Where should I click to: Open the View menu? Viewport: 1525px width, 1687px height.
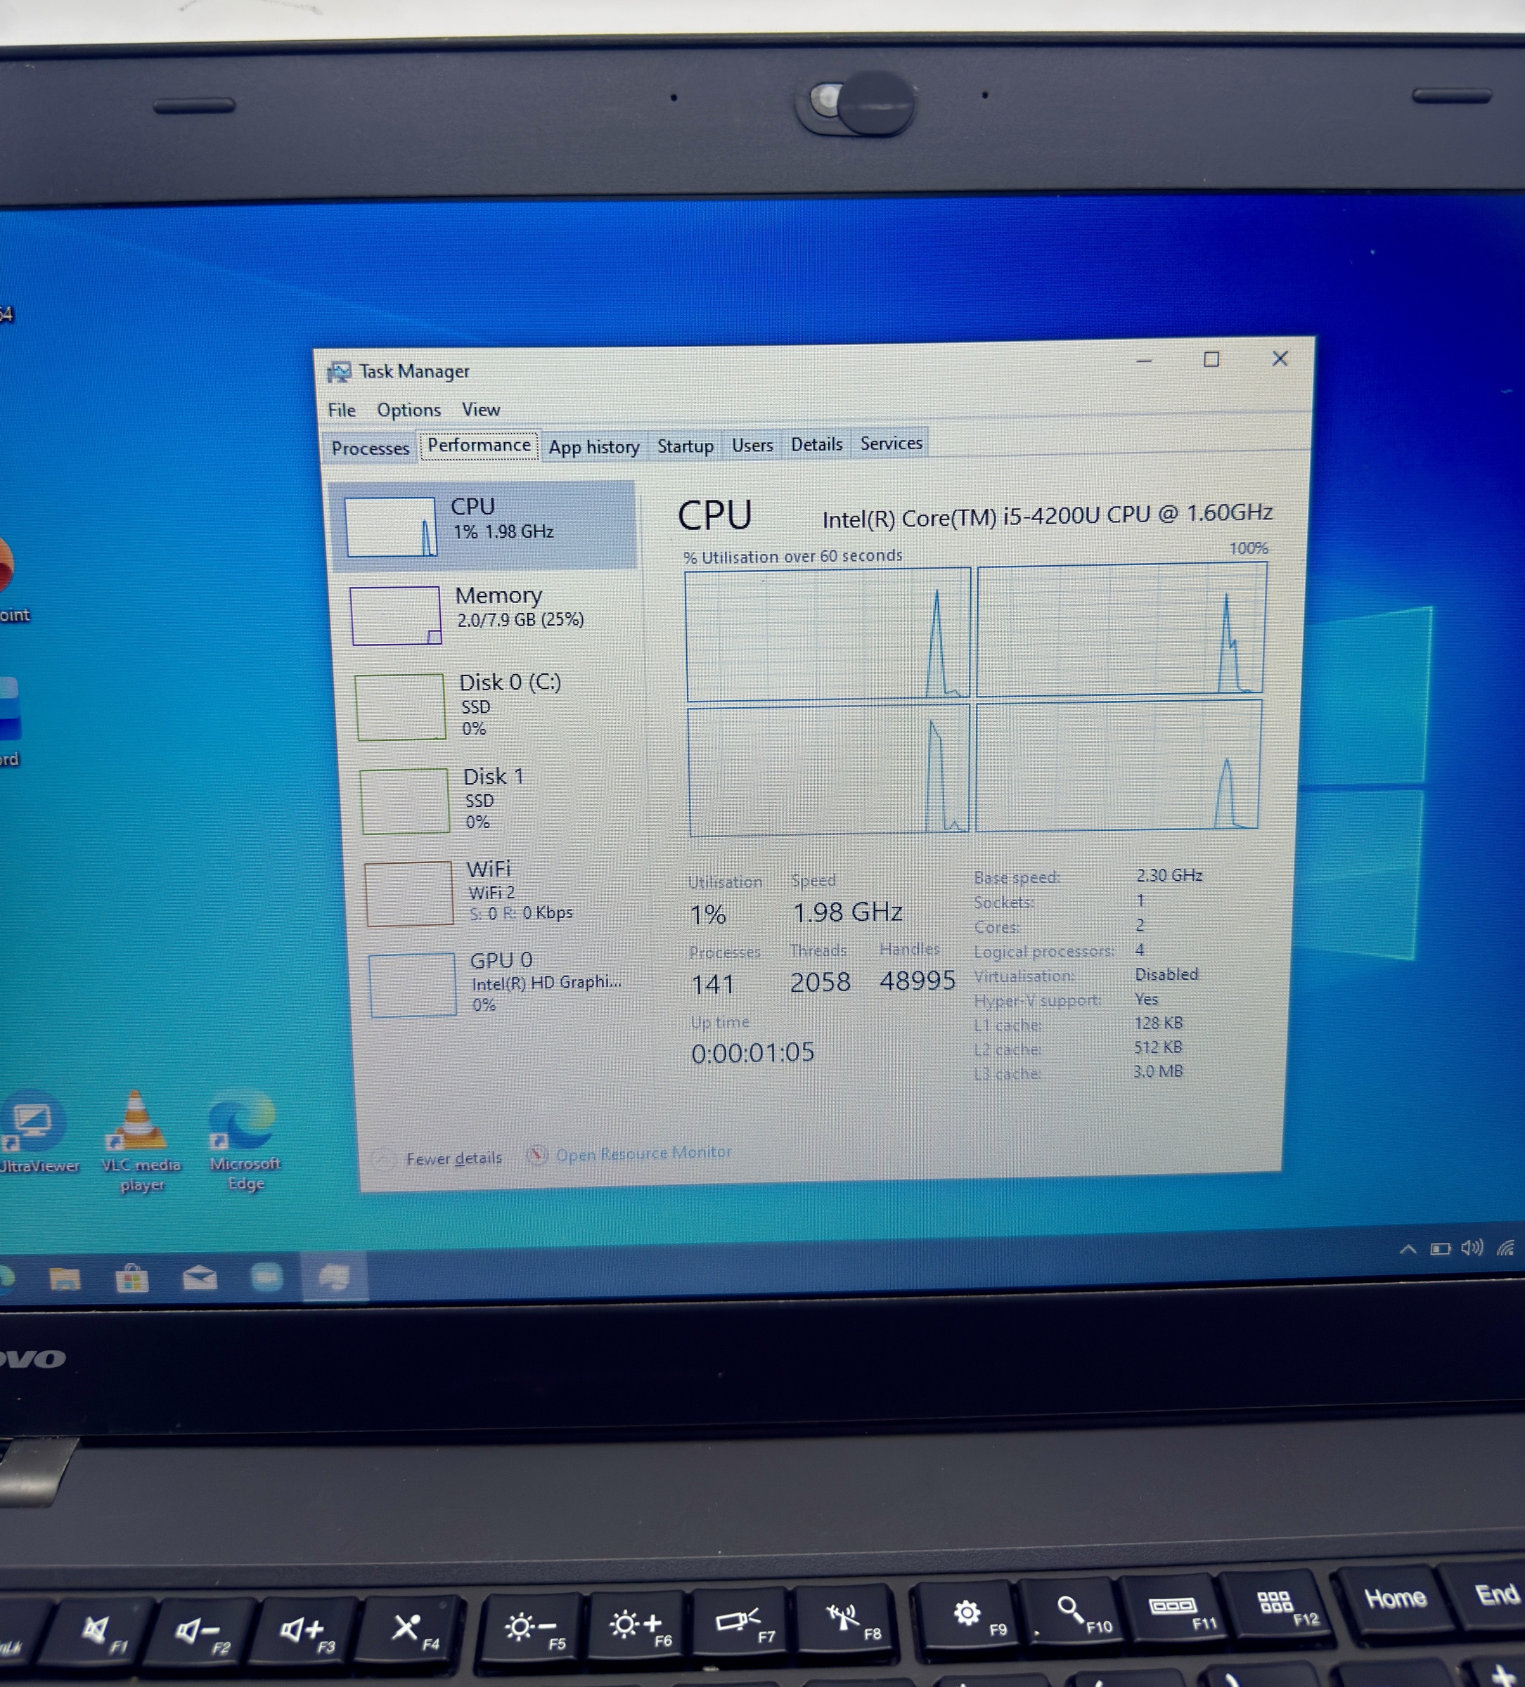coord(480,409)
